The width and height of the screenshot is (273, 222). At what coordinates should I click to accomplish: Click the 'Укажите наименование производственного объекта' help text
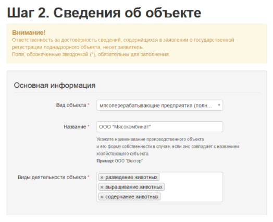click(150, 139)
